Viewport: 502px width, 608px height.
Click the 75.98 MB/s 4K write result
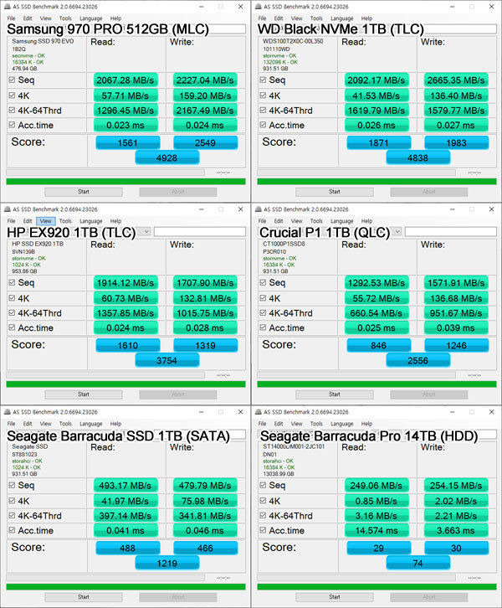(205, 501)
